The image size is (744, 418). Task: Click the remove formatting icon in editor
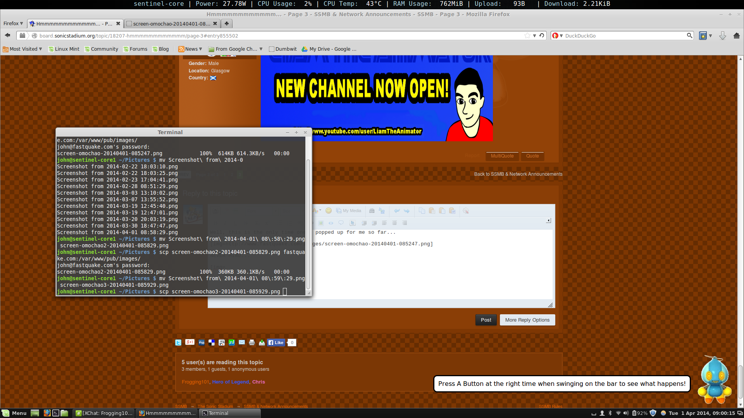[x=466, y=211]
